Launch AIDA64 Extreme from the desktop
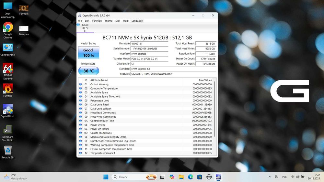Image resolution: width=324 pixels, height=182 pixels. [8, 71]
